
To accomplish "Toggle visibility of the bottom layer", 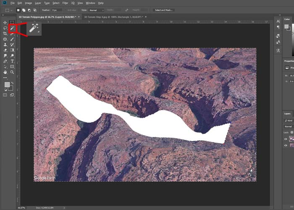I will [286, 146].
